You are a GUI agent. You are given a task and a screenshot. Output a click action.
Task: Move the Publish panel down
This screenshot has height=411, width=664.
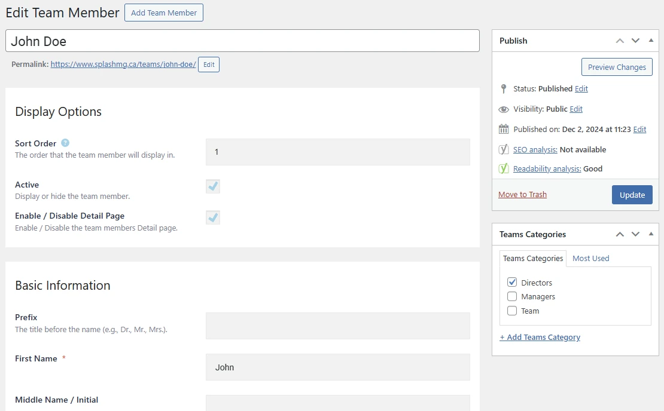635,41
